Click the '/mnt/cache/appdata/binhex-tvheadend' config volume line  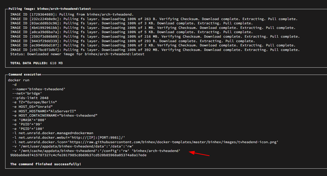pos(96,151)
